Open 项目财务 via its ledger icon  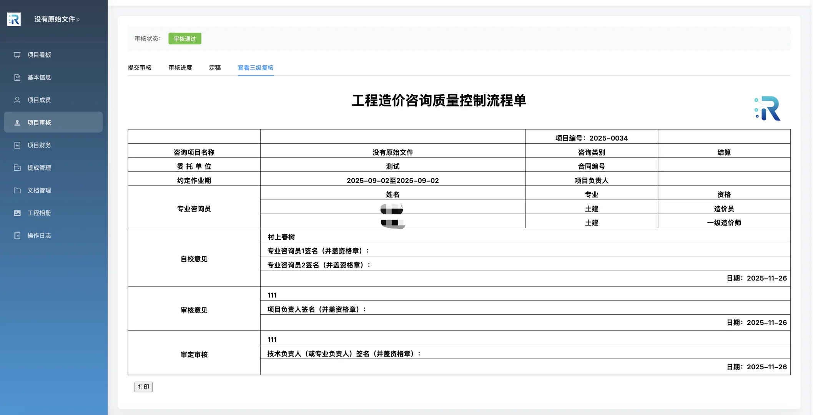pos(17,145)
